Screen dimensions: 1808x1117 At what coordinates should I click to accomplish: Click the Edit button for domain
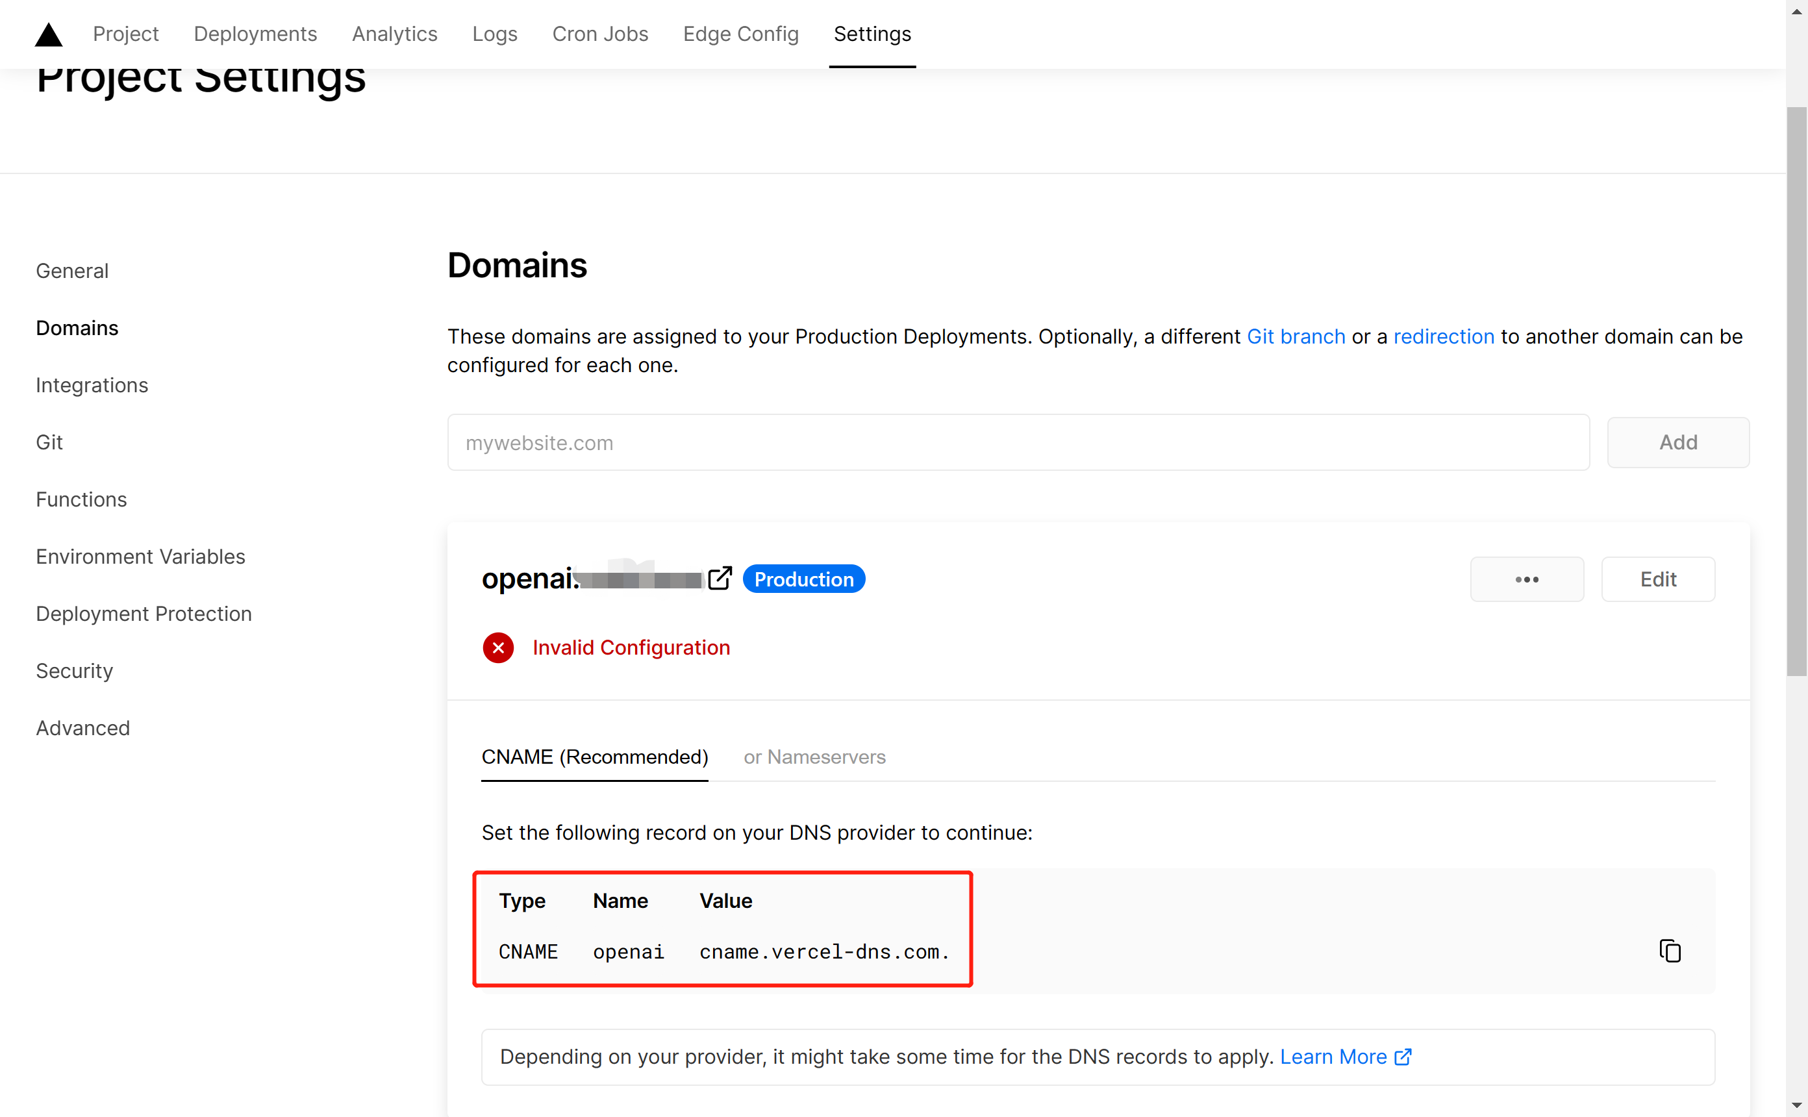(1657, 579)
